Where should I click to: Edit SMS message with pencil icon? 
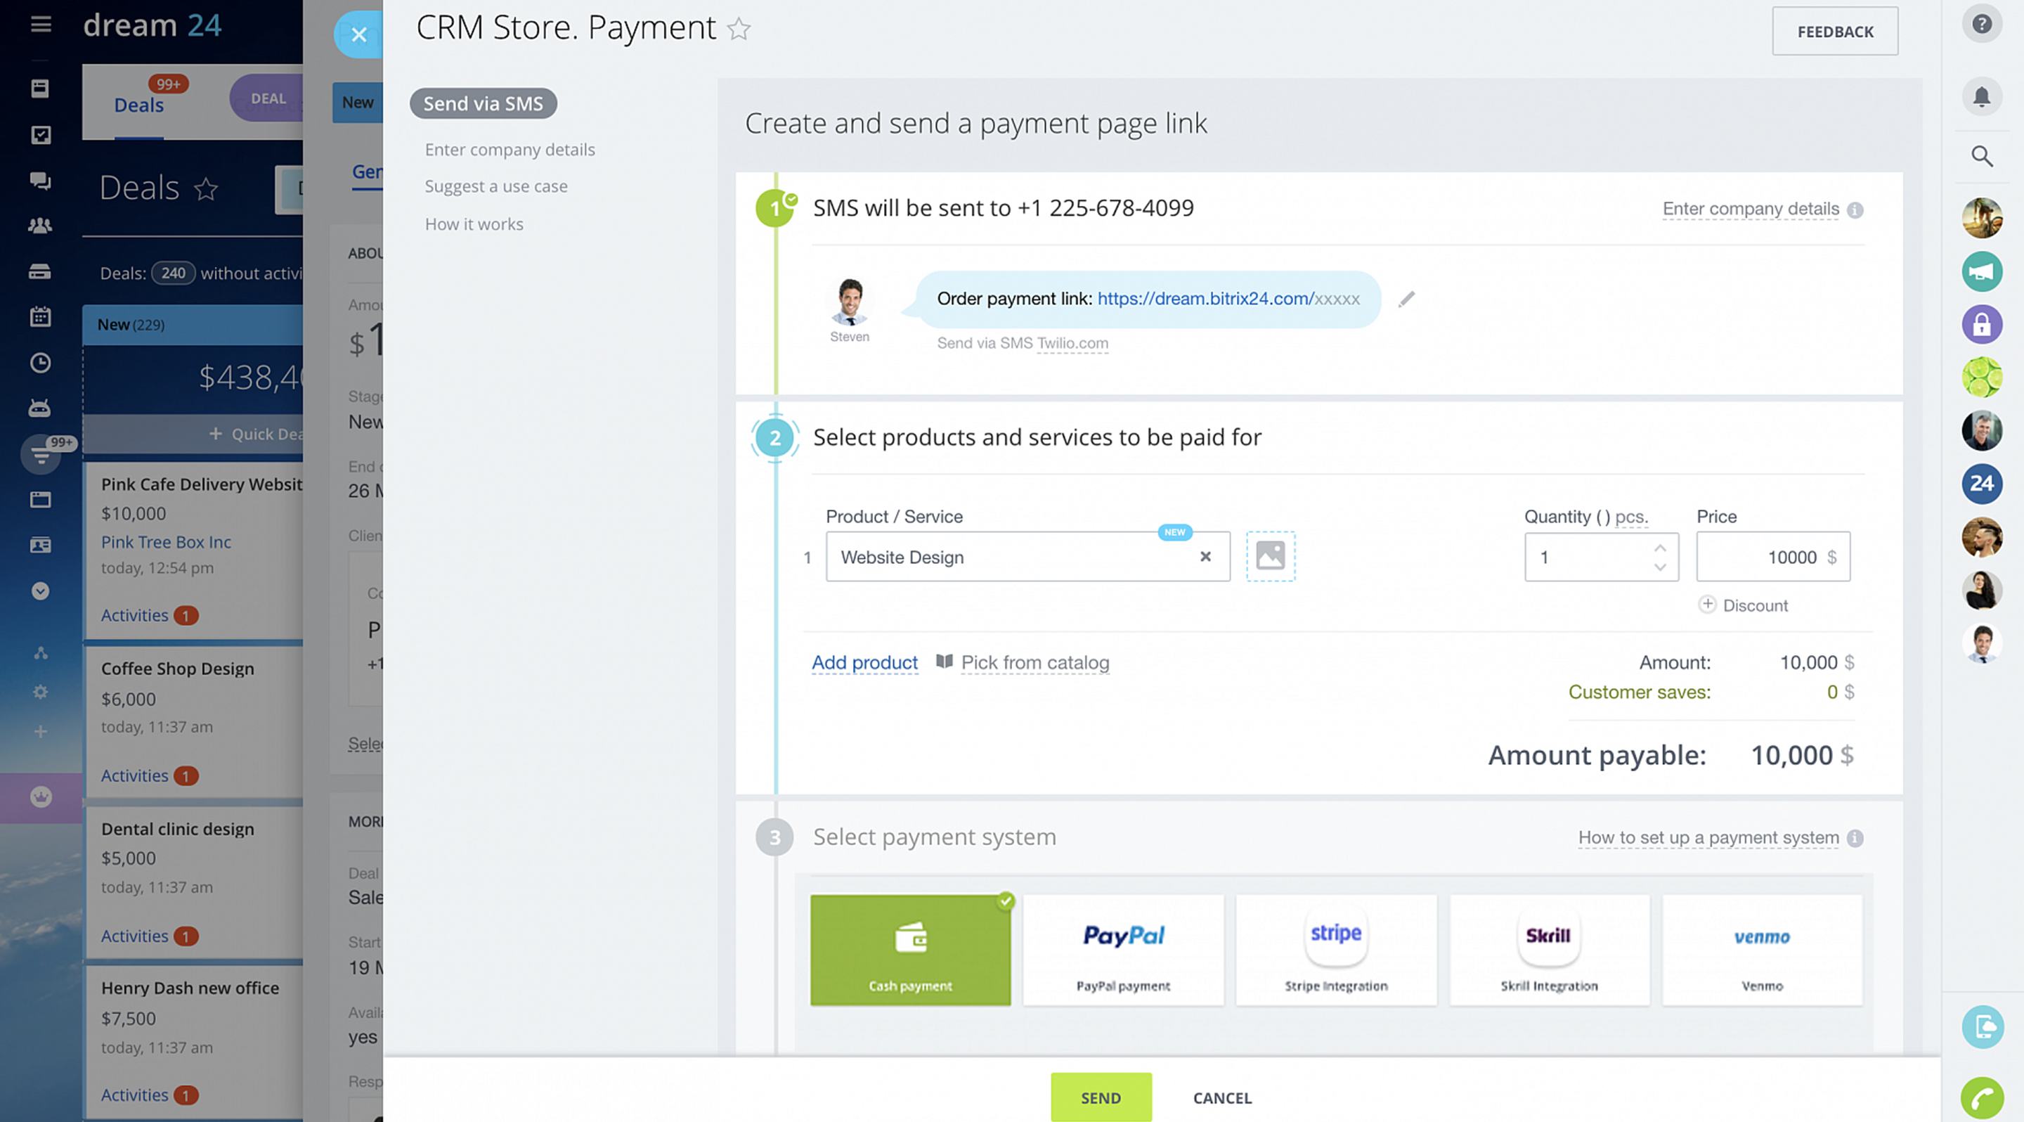click(x=1406, y=299)
